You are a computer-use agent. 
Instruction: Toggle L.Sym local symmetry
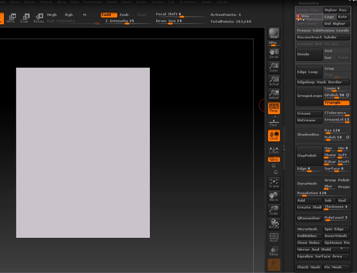[274, 150]
